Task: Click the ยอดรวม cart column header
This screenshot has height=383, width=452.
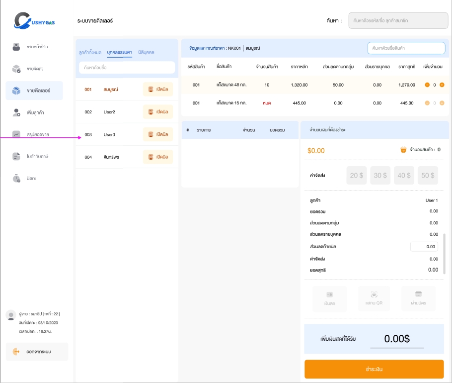Action: point(277,130)
